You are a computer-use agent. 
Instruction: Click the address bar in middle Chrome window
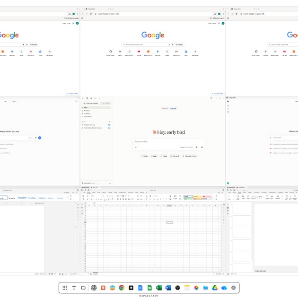tap(153, 14)
